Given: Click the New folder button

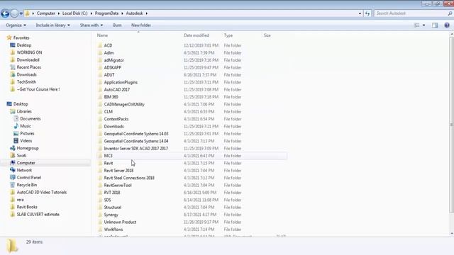Looking at the screenshot, I should coord(141,25).
